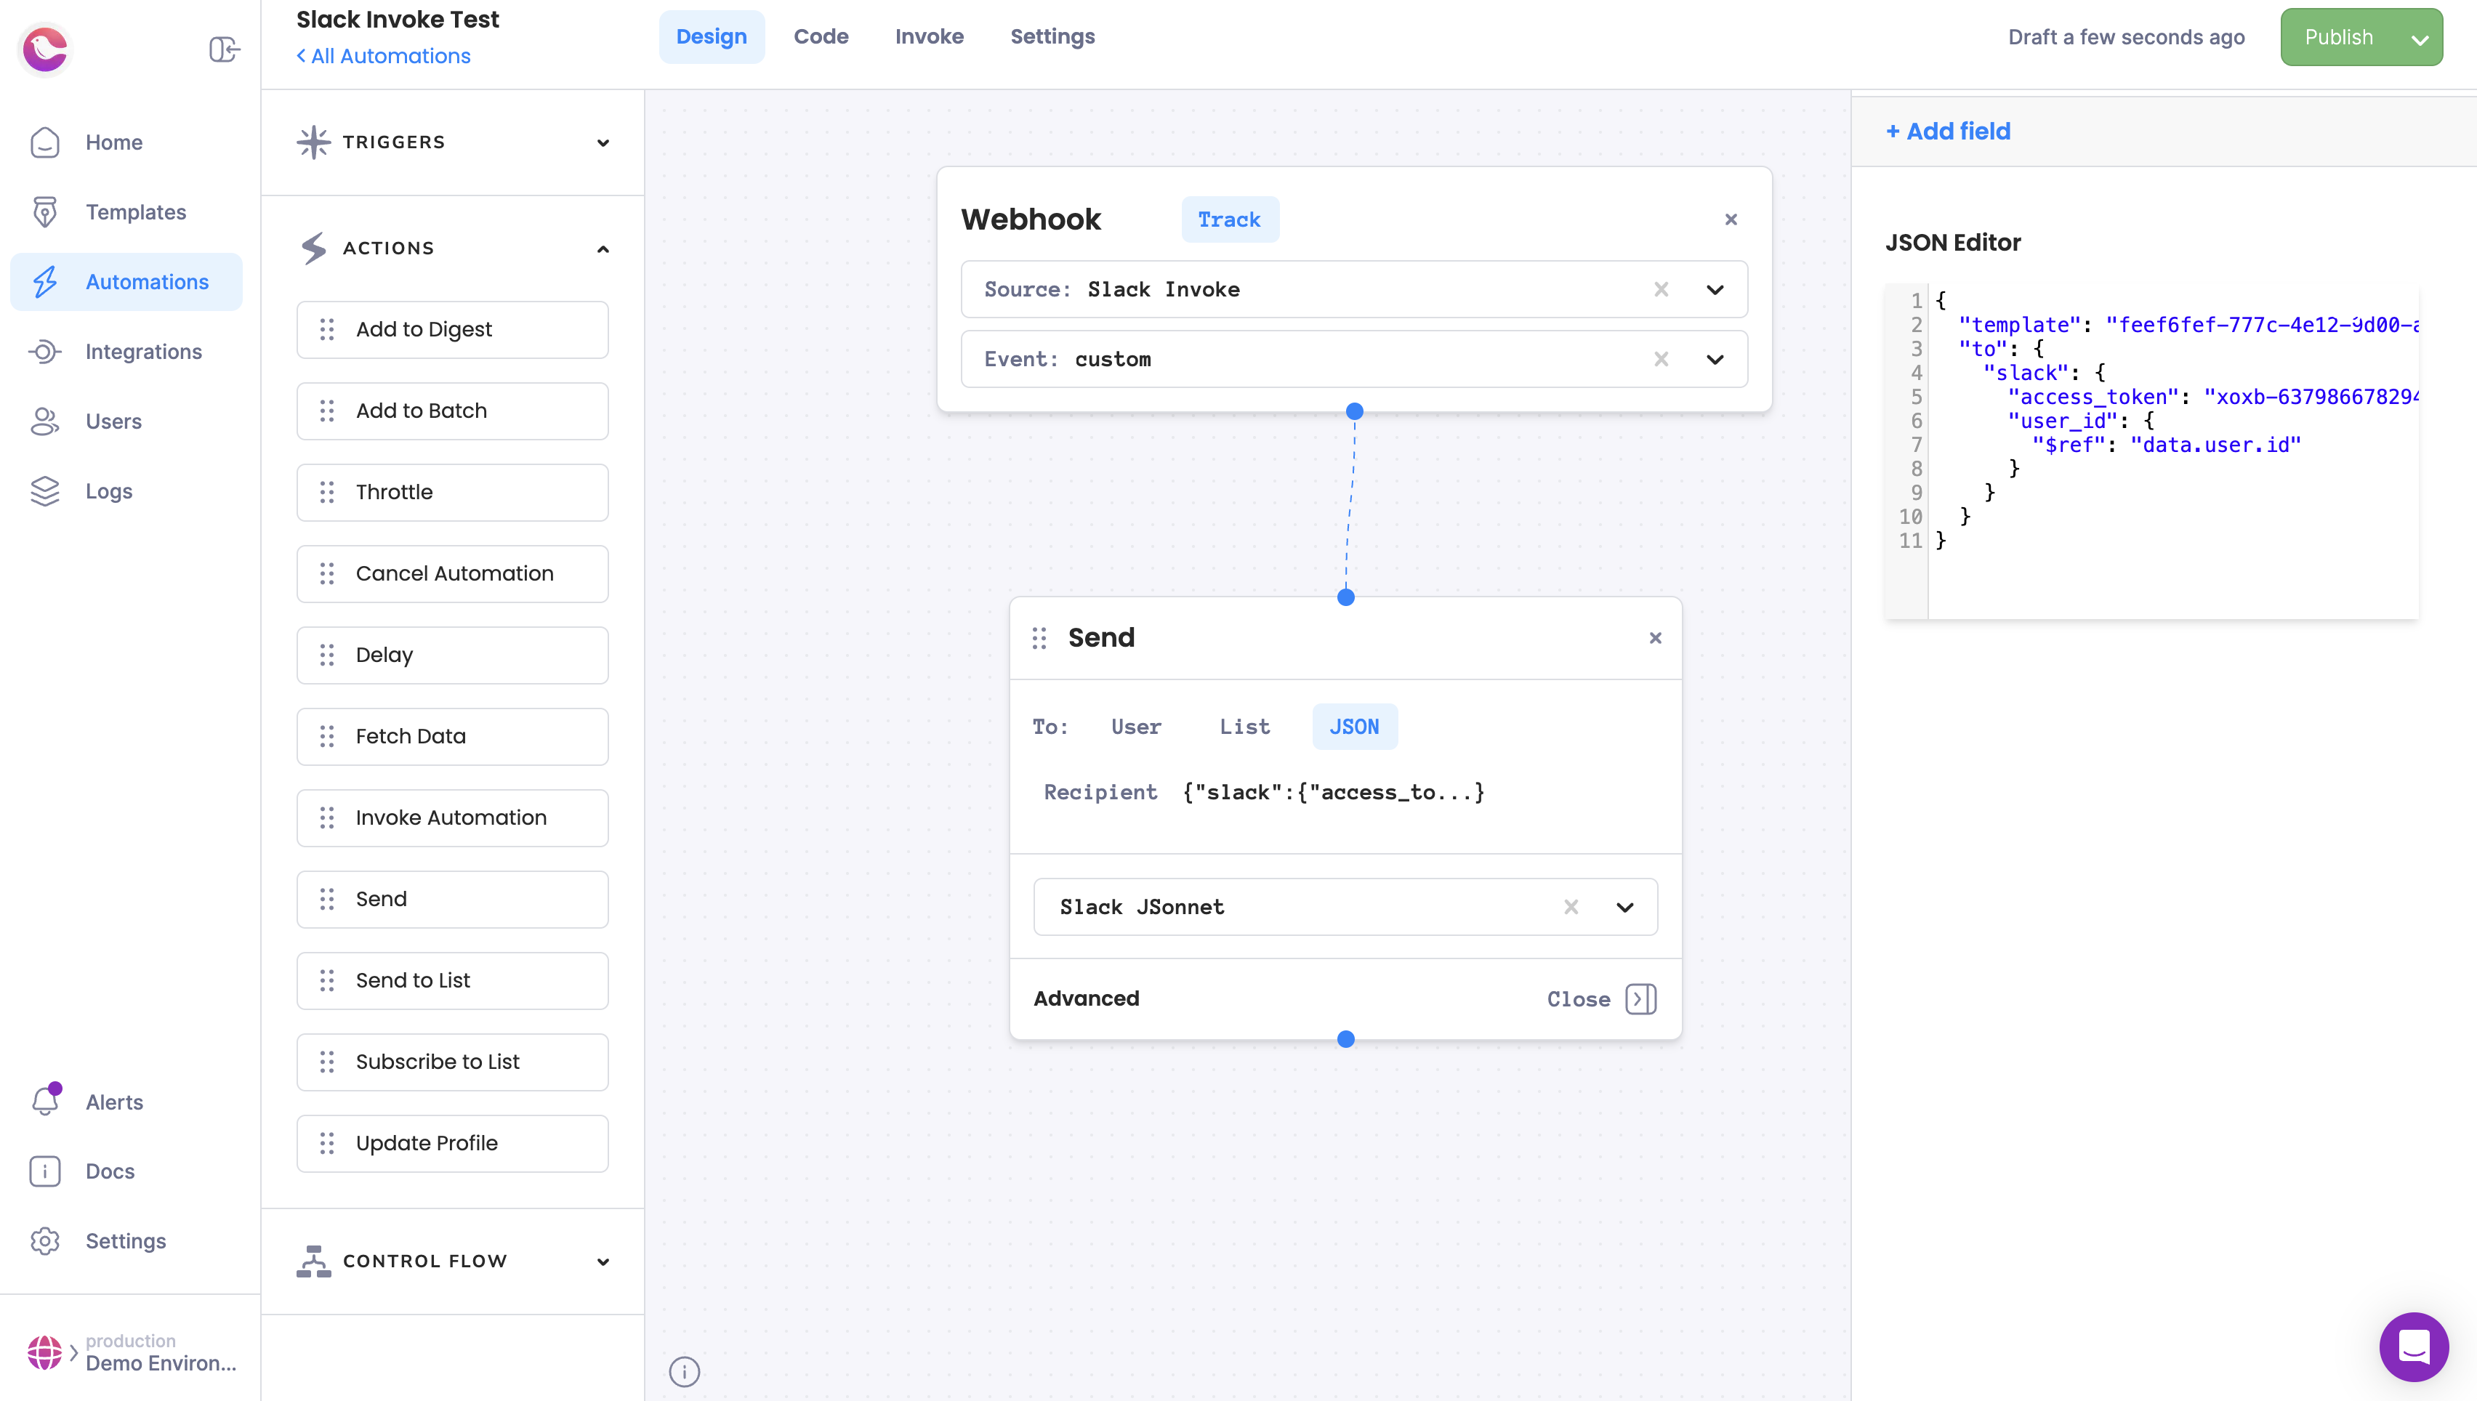
Task: Click the Integrations sidebar icon
Action: [45, 351]
